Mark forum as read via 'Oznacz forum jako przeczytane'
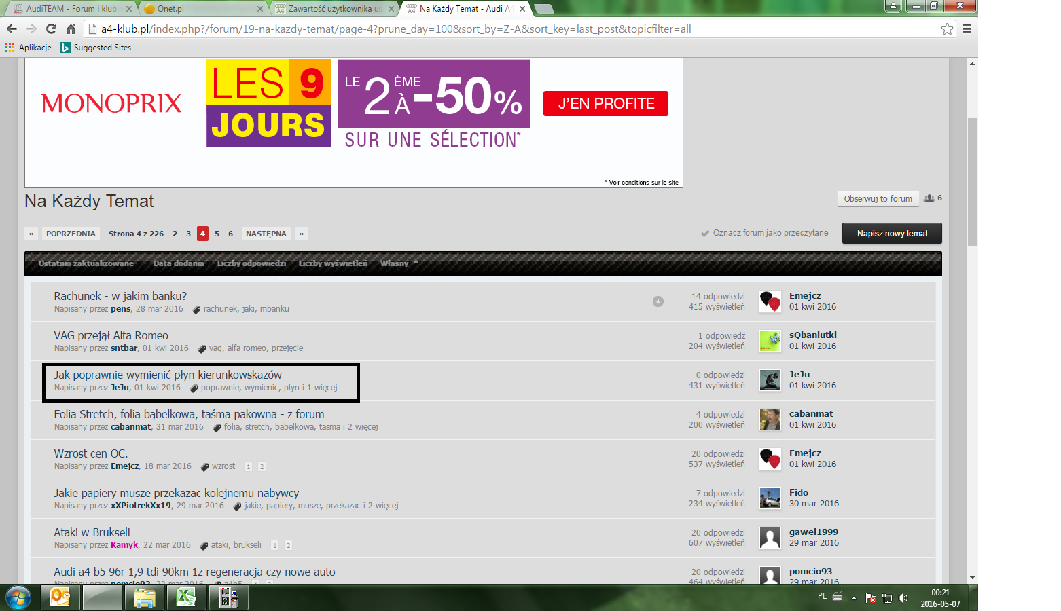Screen dimensions: 1061x611 click(765, 233)
